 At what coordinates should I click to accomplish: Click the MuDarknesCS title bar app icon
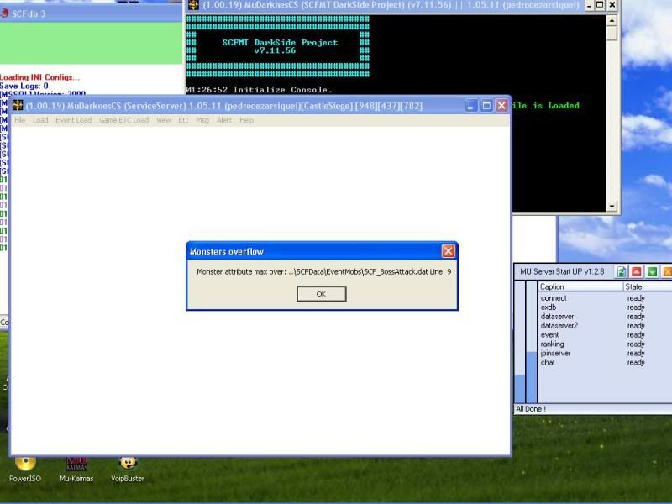click(17, 106)
